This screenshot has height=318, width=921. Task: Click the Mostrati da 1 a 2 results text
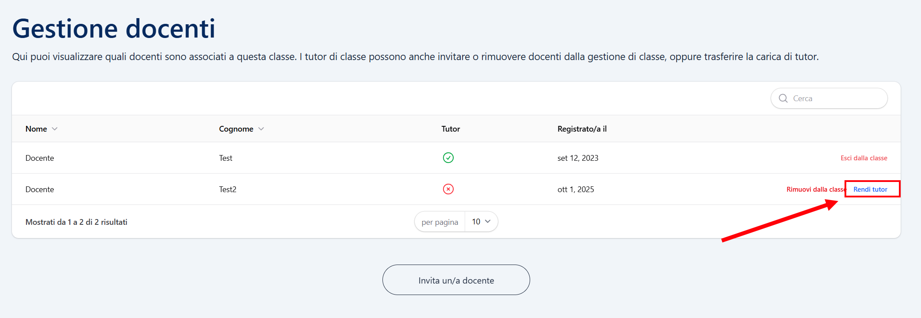(76, 222)
